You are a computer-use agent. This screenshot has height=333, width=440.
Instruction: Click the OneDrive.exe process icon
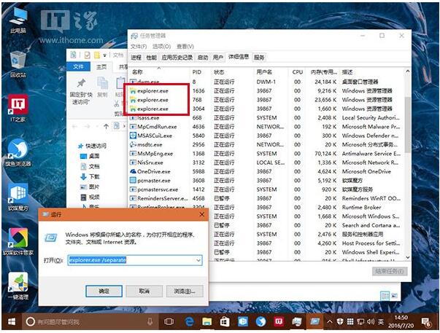(x=132, y=171)
